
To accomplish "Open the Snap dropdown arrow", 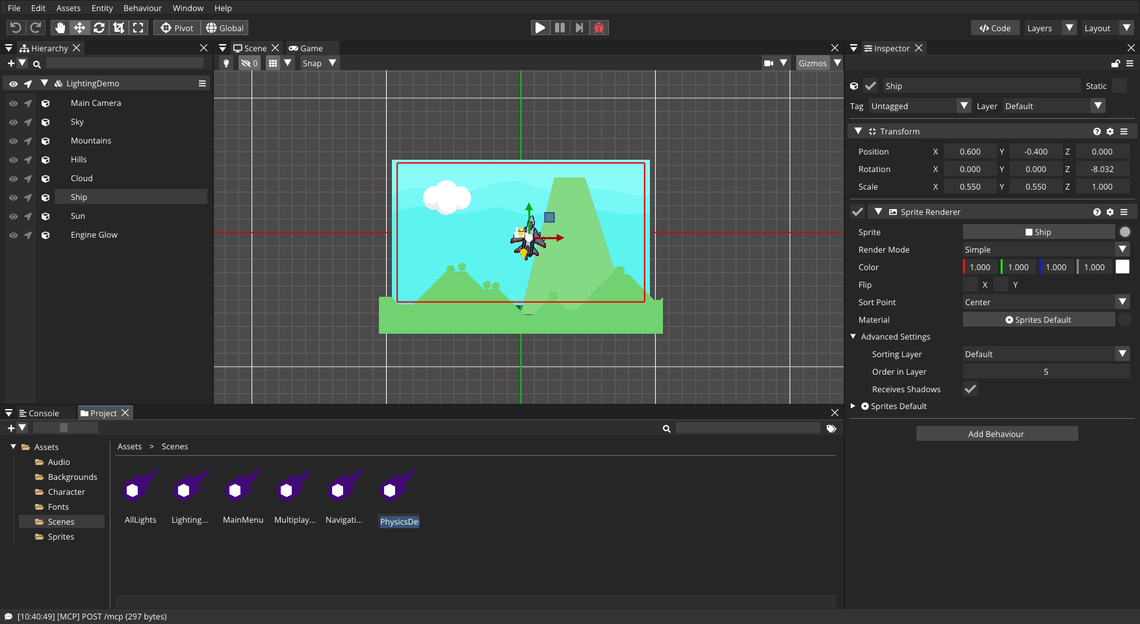I will [x=332, y=63].
